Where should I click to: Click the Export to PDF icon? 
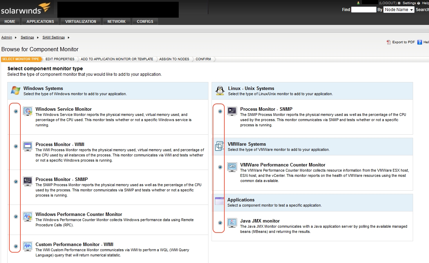click(x=389, y=42)
